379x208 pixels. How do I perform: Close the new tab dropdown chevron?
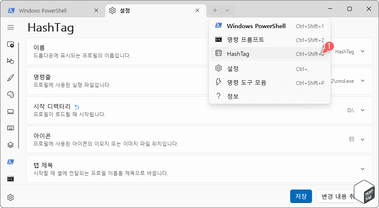click(227, 11)
